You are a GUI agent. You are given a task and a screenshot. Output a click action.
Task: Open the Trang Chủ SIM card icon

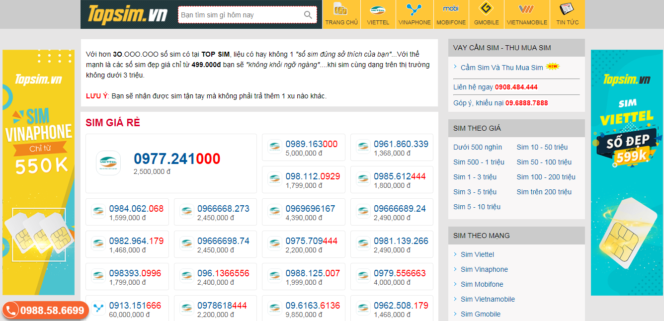(341, 9)
